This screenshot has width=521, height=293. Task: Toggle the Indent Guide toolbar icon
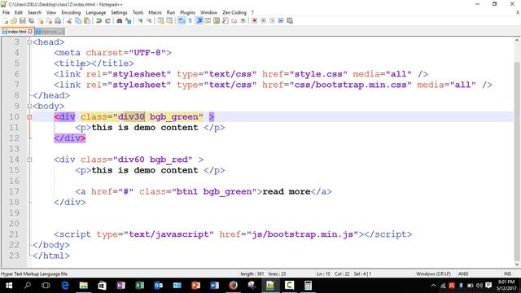click(199, 20)
